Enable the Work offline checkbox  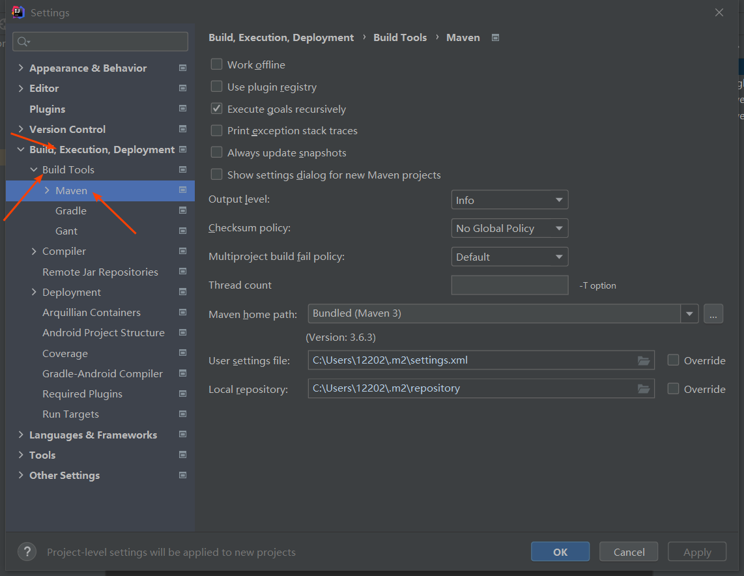click(x=216, y=64)
